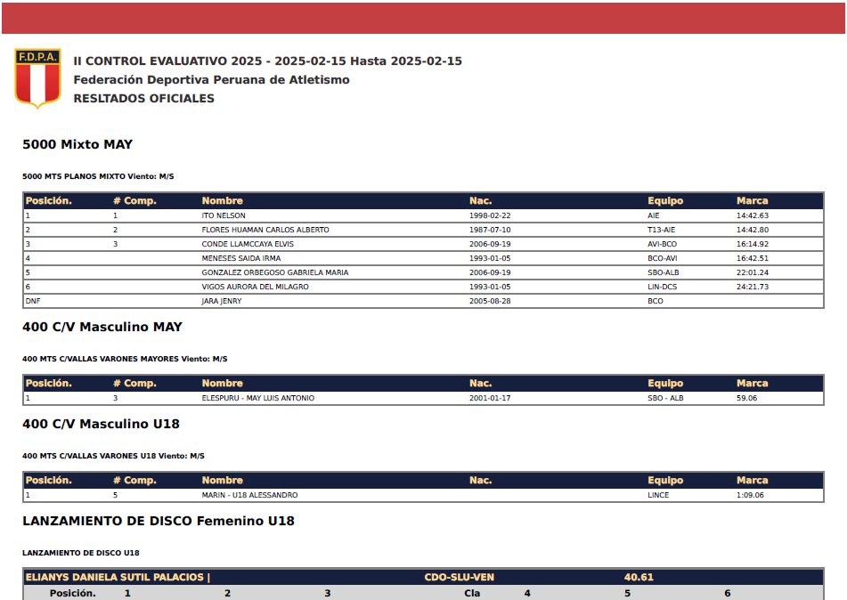This screenshot has width=847, height=600.
Task: Click MARIN - U18 ALESSANDRO name
Action: click(x=249, y=495)
